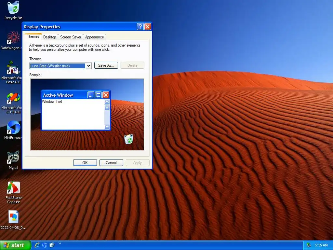Click the sample window maximize icon
Viewport: 333px width, 250px height.
98,95
